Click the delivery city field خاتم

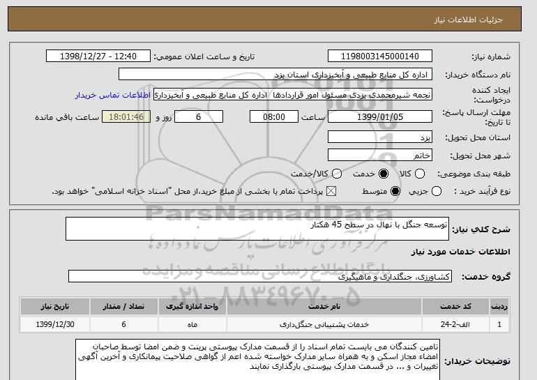click(380, 155)
